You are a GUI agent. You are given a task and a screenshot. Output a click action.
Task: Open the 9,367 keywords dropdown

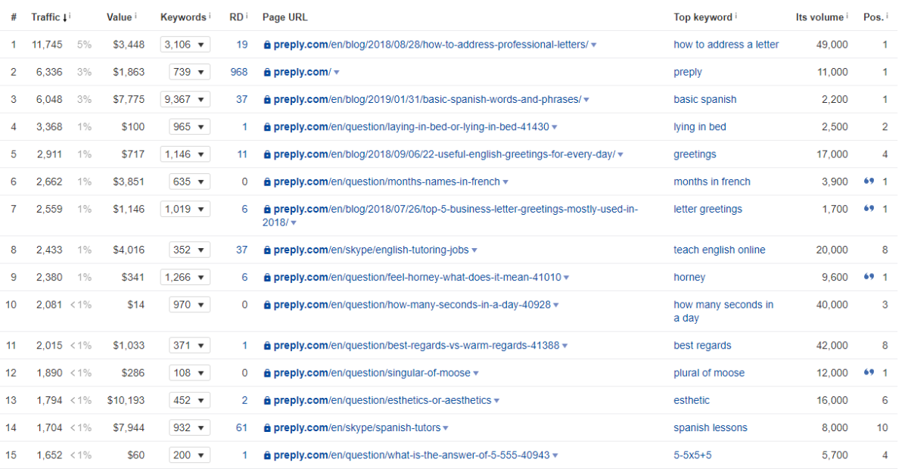(x=185, y=100)
